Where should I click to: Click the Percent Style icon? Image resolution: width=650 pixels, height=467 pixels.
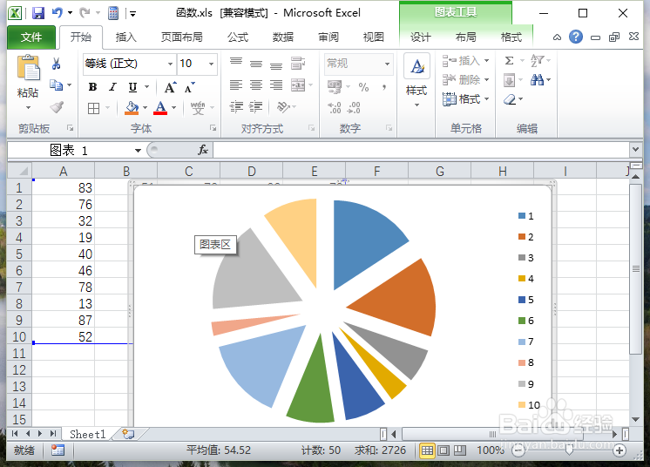[x=363, y=87]
